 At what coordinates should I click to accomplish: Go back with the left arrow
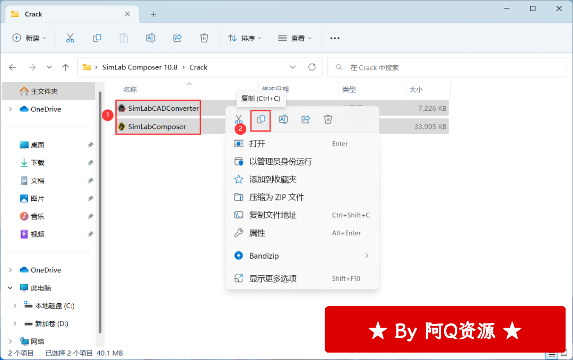12,67
